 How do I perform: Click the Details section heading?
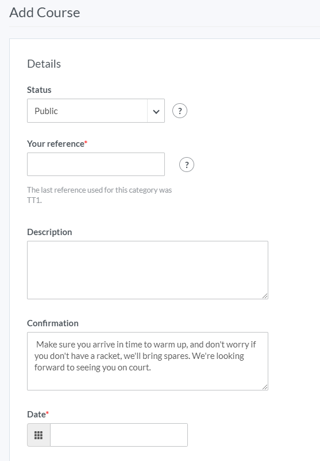[x=44, y=64]
